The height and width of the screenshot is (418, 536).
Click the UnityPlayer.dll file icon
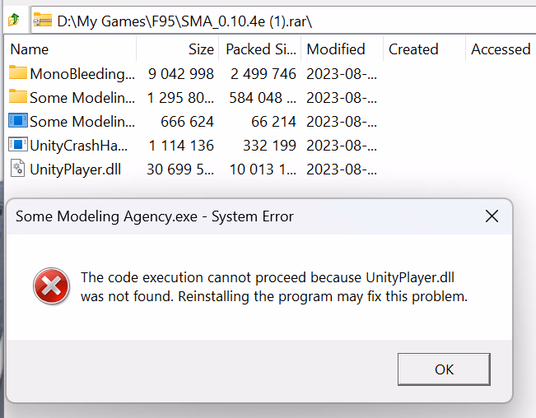(18, 170)
